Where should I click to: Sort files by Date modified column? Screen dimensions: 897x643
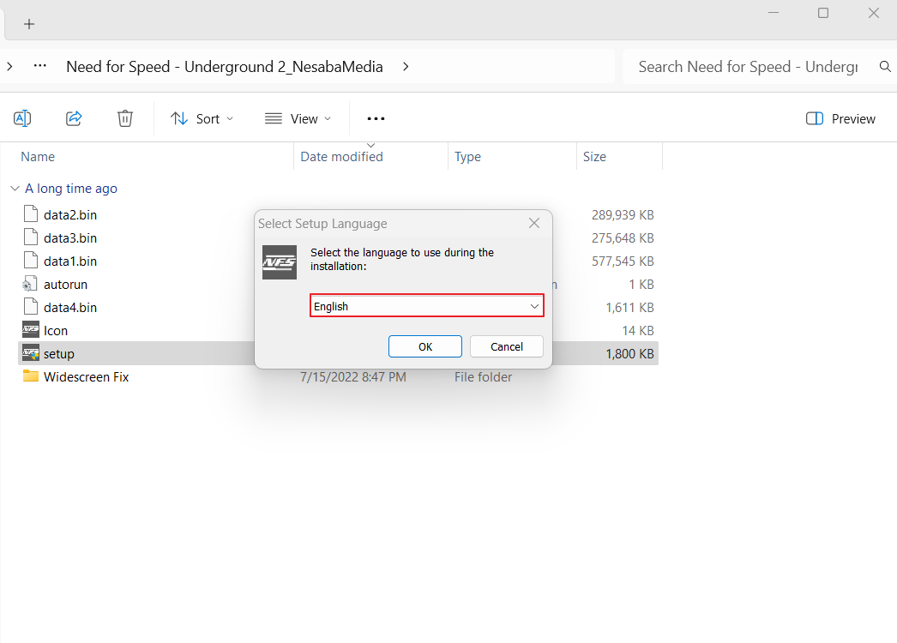pyautogui.click(x=341, y=157)
